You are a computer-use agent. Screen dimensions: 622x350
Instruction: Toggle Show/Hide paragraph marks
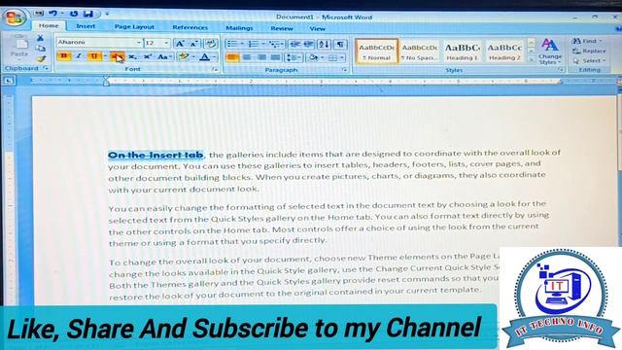340,46
